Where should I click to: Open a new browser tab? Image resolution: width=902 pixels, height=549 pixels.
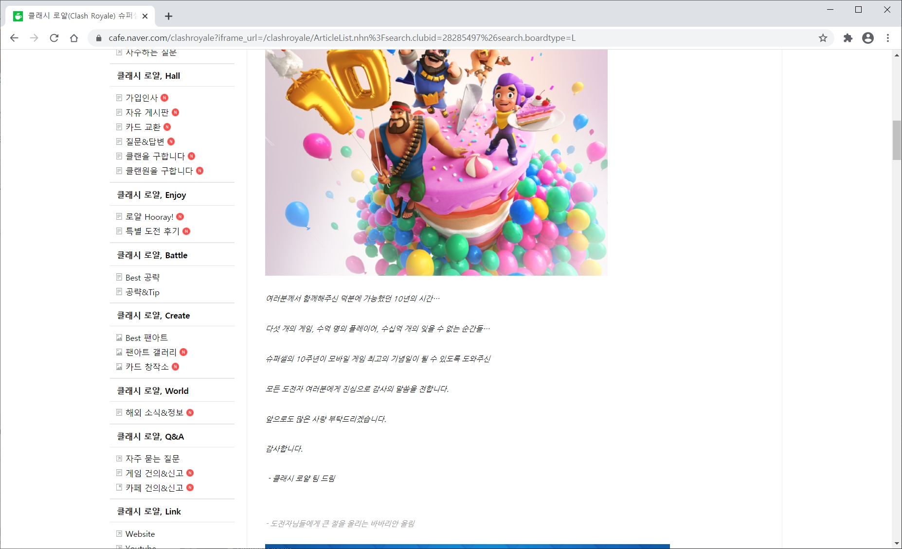click(x=168, y=16)
